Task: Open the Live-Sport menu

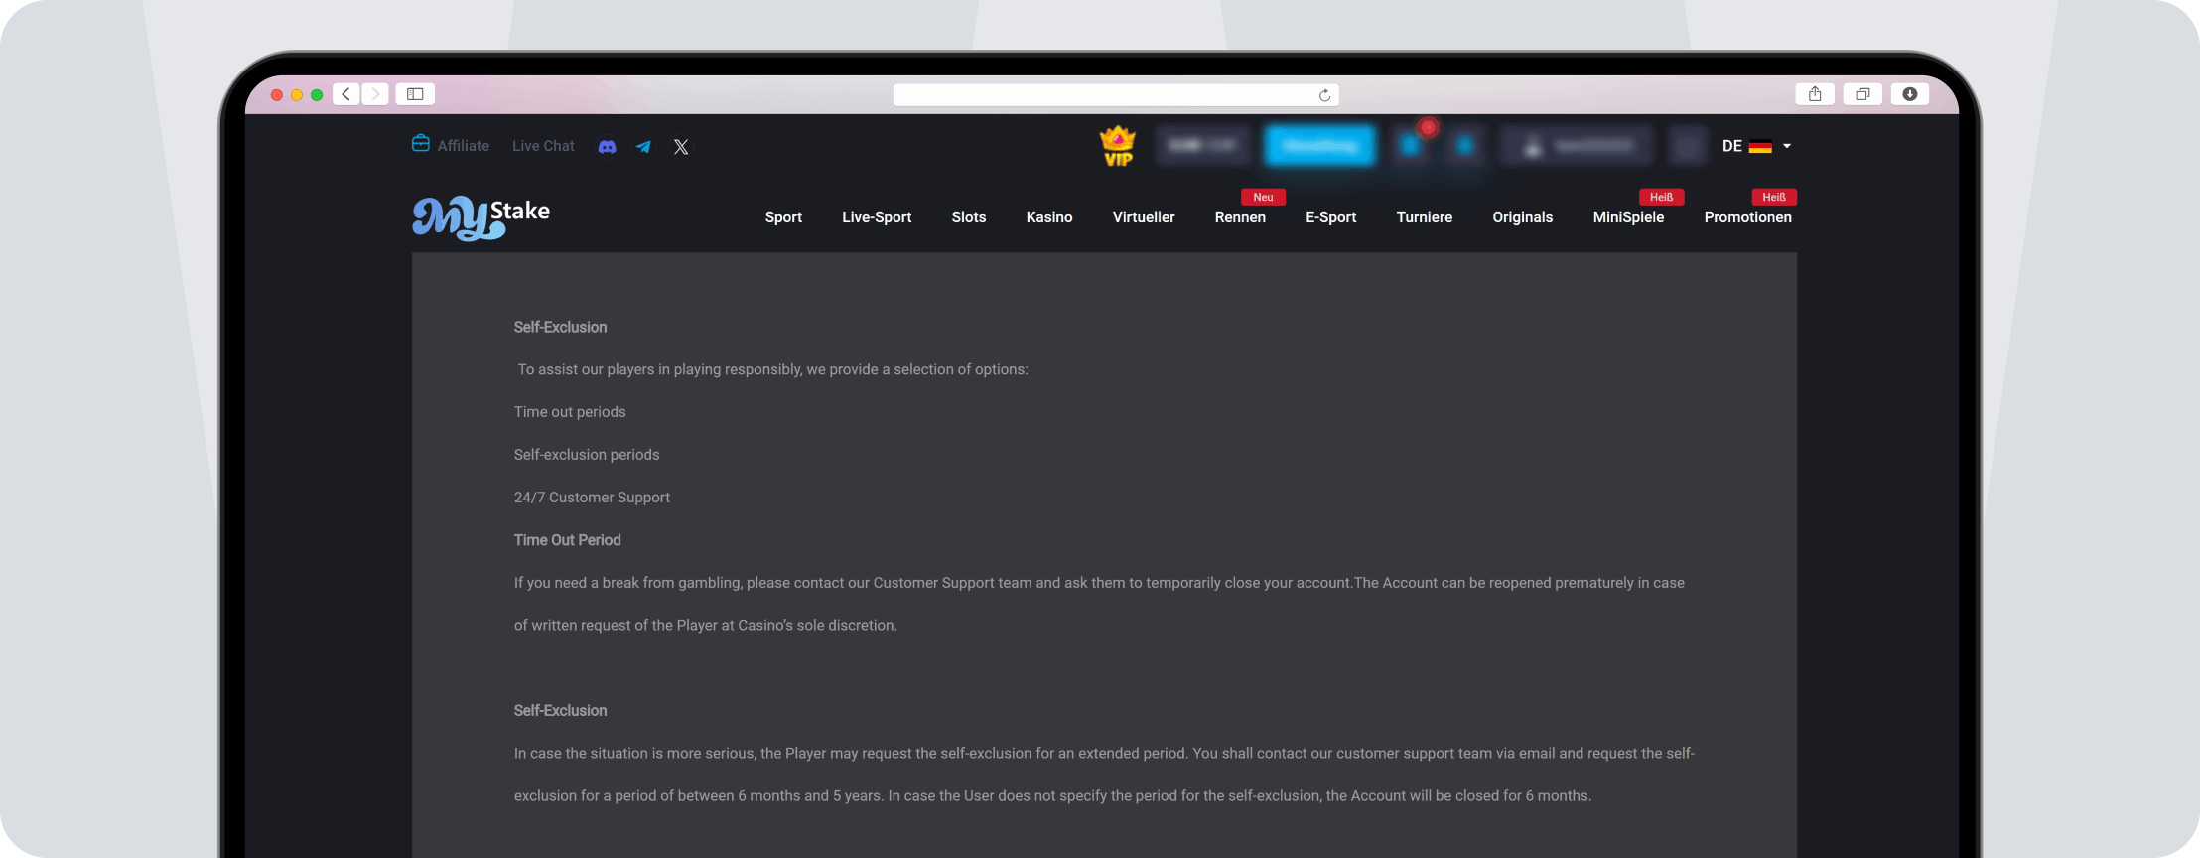Action: (877, 217)
